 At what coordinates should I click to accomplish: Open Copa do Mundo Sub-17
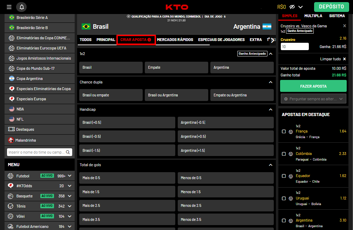(40, 68)
